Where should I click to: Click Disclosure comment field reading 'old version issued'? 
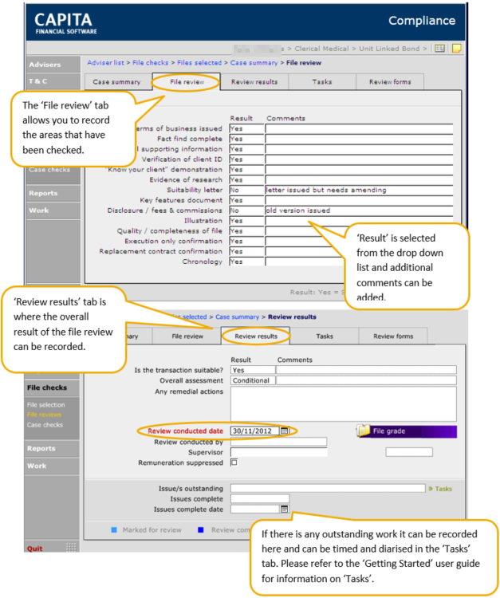[x=360, y=210]
